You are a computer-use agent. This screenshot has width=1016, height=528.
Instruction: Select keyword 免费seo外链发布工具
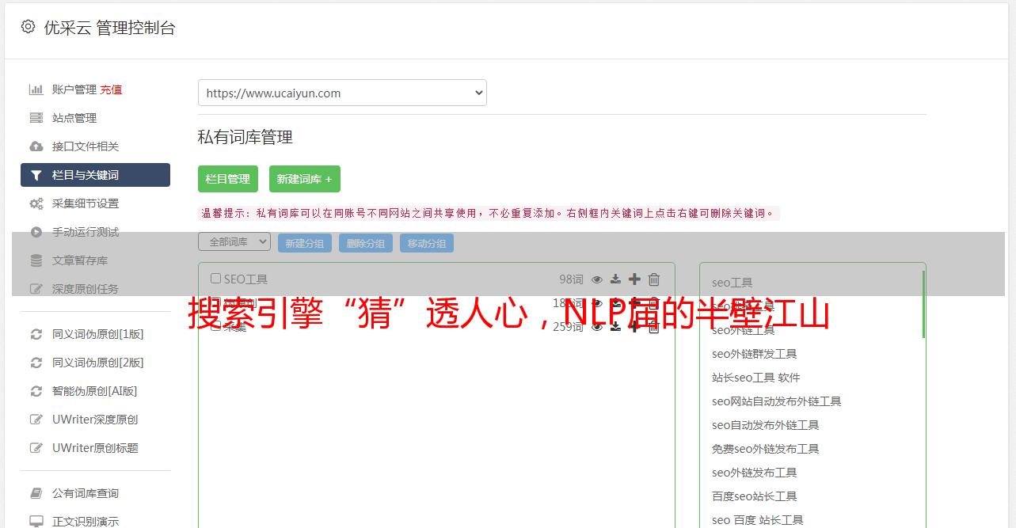tap(765, 449)
